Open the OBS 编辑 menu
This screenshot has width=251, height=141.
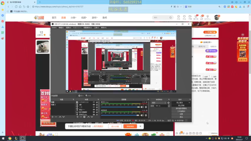pyautogui.click(x=61, y=28)
